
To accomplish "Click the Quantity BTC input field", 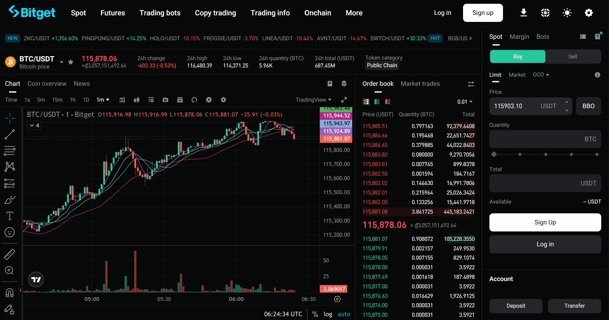I will coord(545,139).
